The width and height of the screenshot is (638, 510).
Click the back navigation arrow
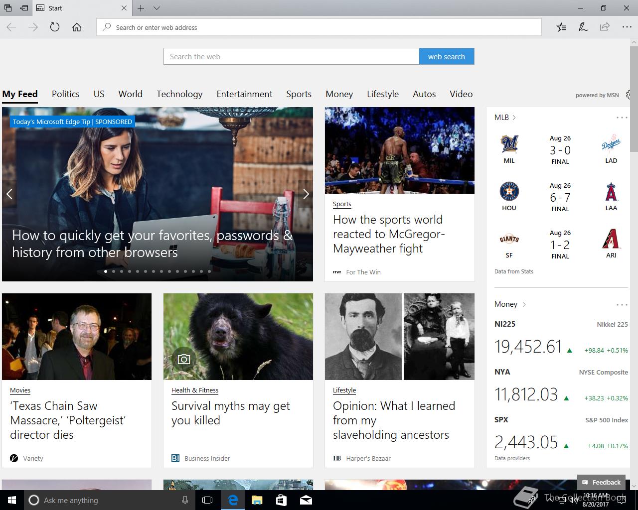[x=11, y=27]
